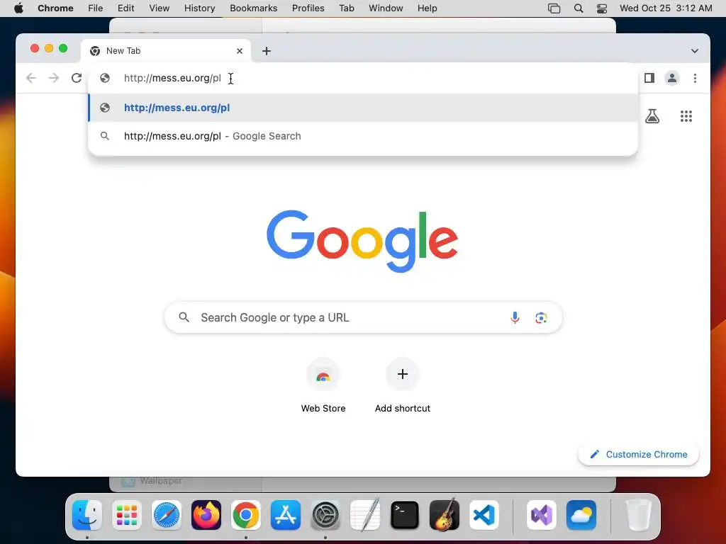726x544 pixels.
Task: Open a new tab with plus button
Action: (267, 51)
